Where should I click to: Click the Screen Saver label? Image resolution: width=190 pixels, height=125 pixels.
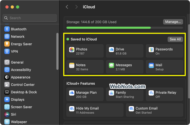pos(22,107)
